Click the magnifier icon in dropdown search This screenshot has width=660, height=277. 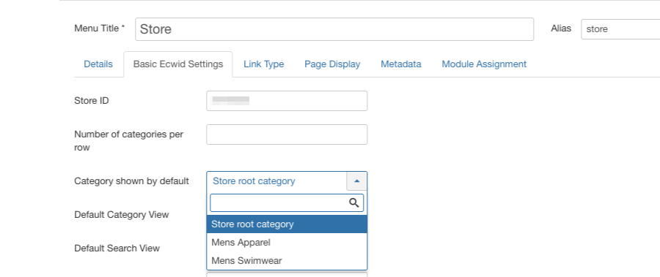tap(354, 202)
